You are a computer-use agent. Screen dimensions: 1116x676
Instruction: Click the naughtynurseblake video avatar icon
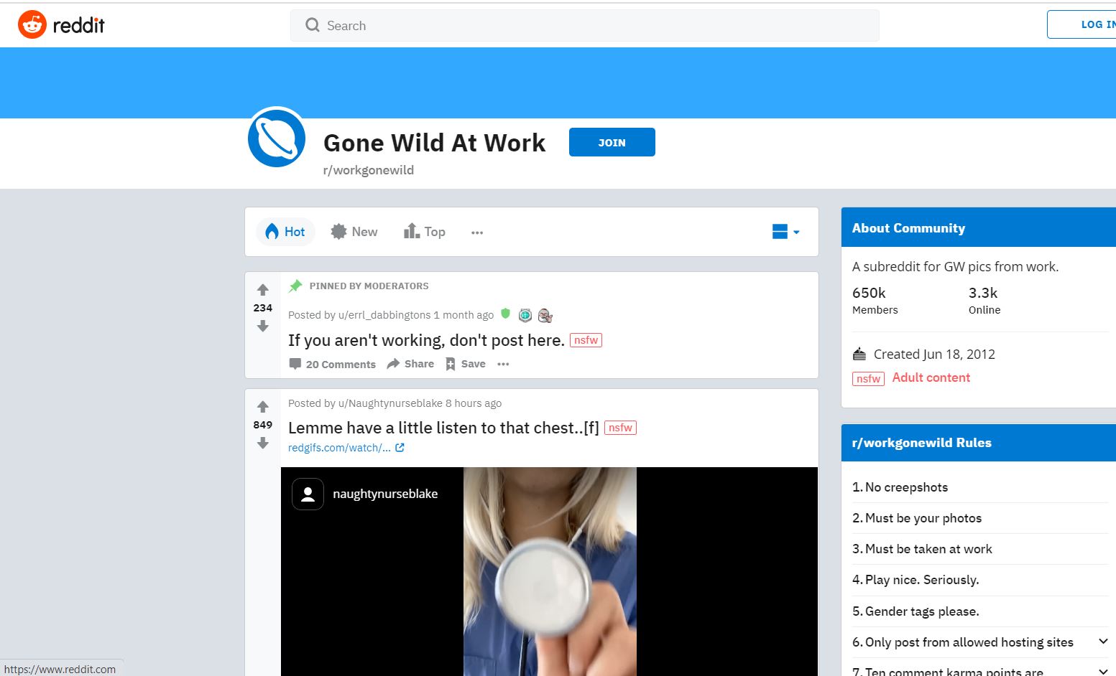coord(308,494)
